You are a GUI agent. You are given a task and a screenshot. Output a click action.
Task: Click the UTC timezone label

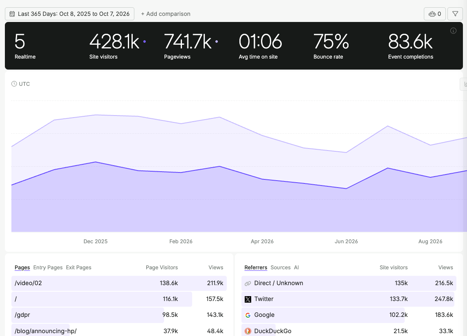(24, 84)
